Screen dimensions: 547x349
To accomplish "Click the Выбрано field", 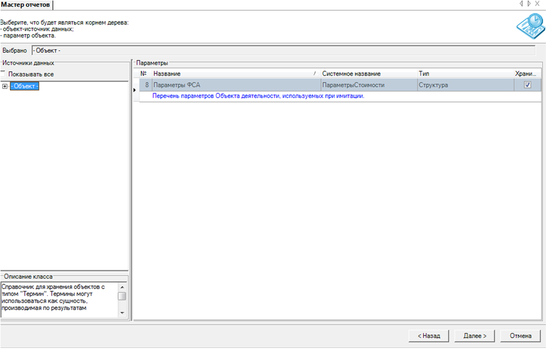I will 283,51.
